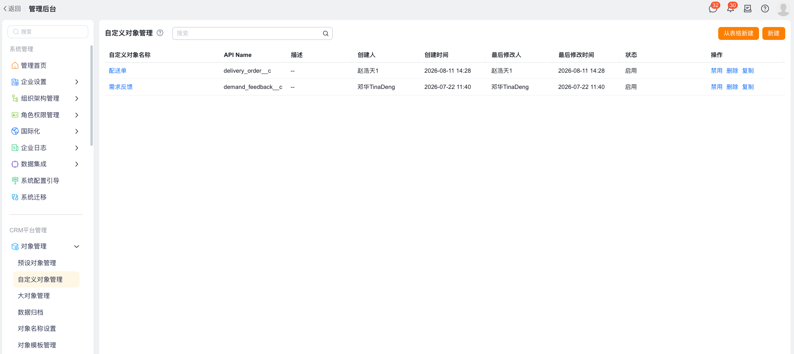
Task: Expand the 组织架构管理 chevron
Action: click(x=77, y=98)
